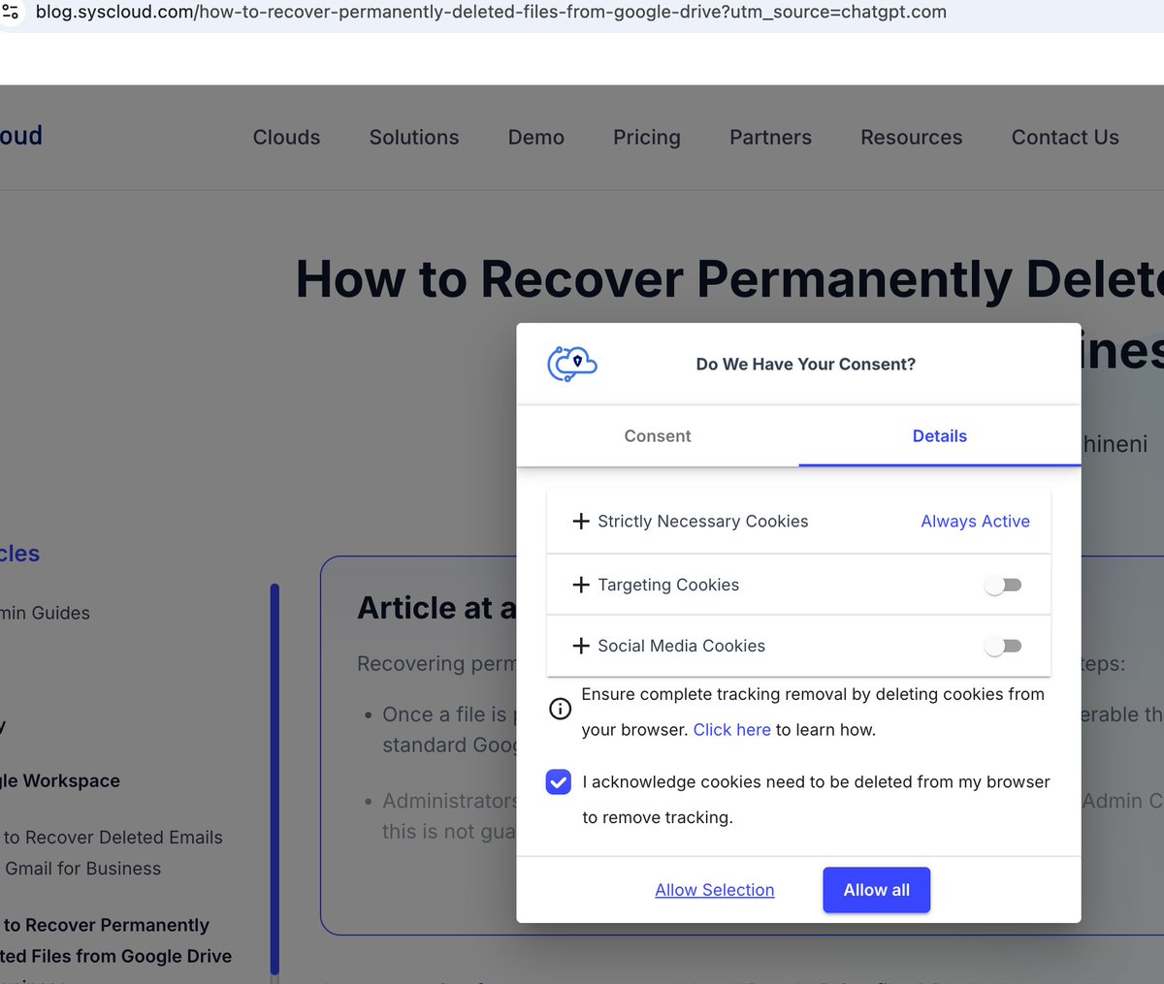Go to the Demo page
The width and height of the screenshot is (1164, 984).
[536, 138]
